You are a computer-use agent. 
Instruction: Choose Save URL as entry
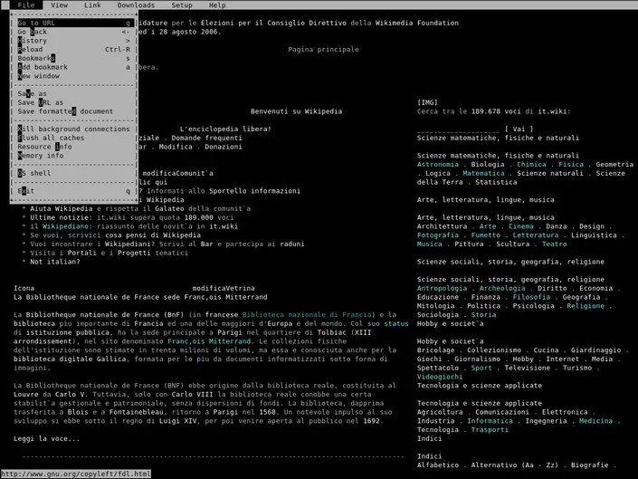coord(74,102)
